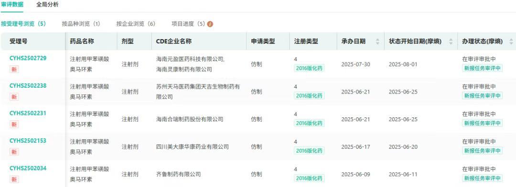Open acceptance number CYHS2502729
This screenshot has width=516, height=187.
coord(28,58)
